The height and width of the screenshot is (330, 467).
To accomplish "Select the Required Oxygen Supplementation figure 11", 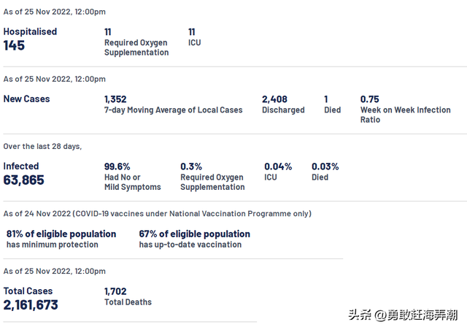I will tap(108, 32).
